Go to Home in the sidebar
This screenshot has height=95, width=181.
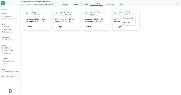[x=4, y=9]
